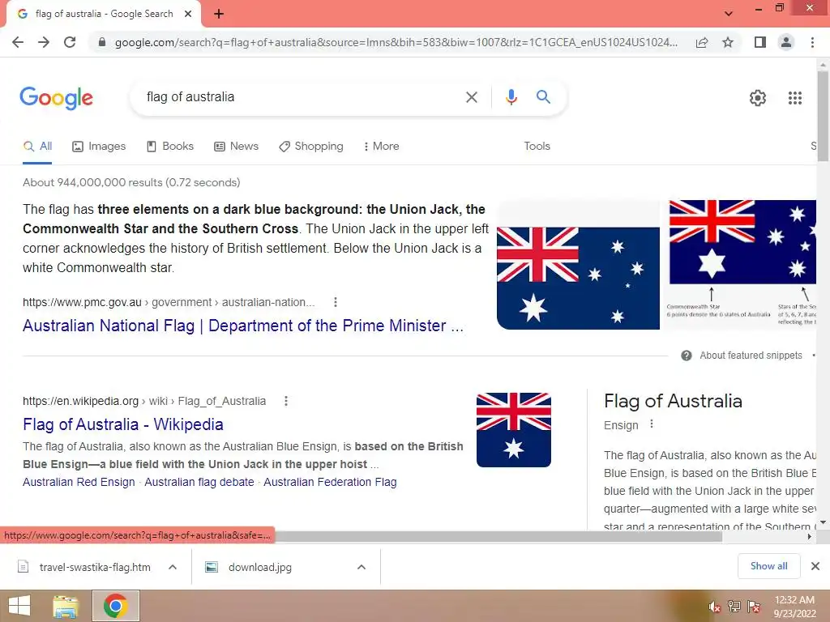Open File Explorer from taskbar
The image size is (830, 622).
pos(66,606)
